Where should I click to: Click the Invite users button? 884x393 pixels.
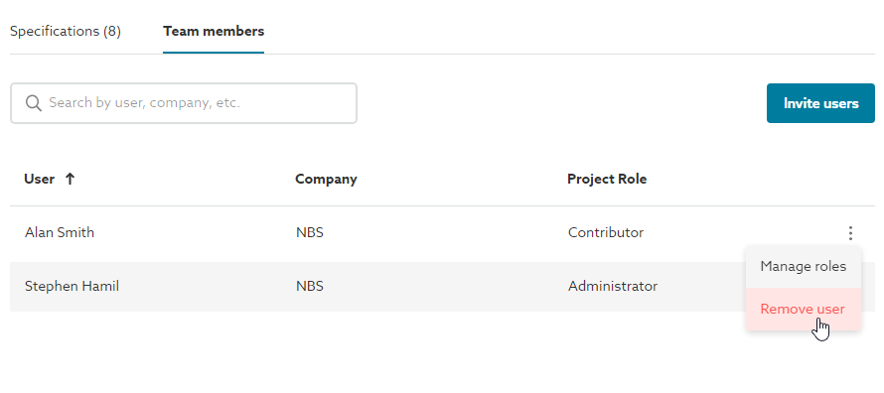coord(820,103)
